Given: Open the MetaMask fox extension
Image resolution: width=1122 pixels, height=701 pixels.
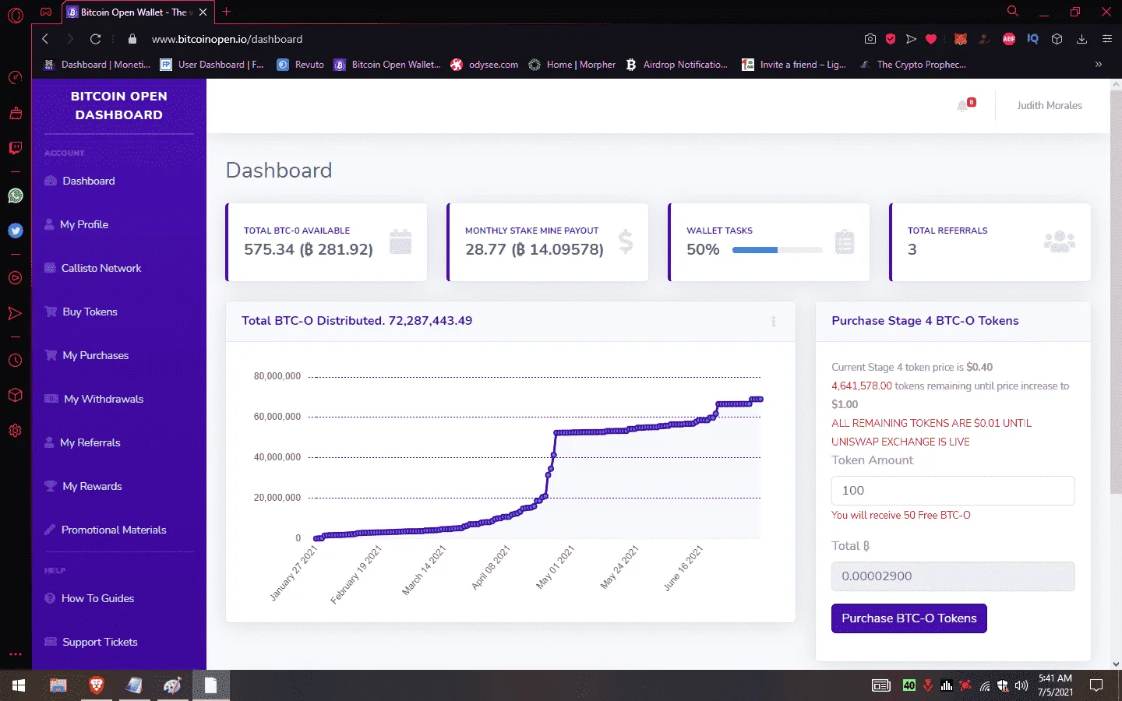Looking at the screenshot, I should (961, 39).
